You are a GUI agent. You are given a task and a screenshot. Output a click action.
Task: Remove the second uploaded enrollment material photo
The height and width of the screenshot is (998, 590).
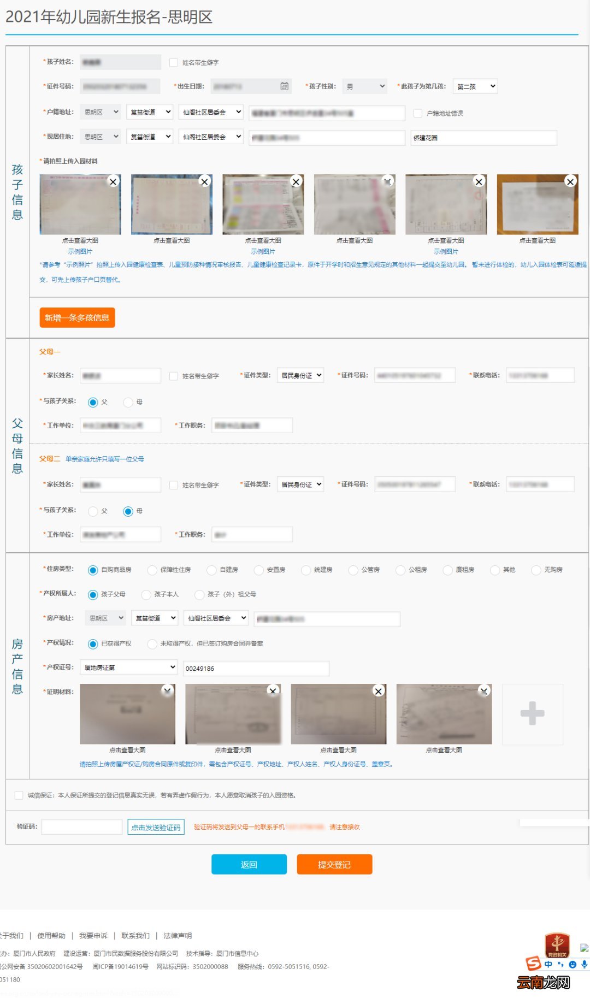coord(204,181)
